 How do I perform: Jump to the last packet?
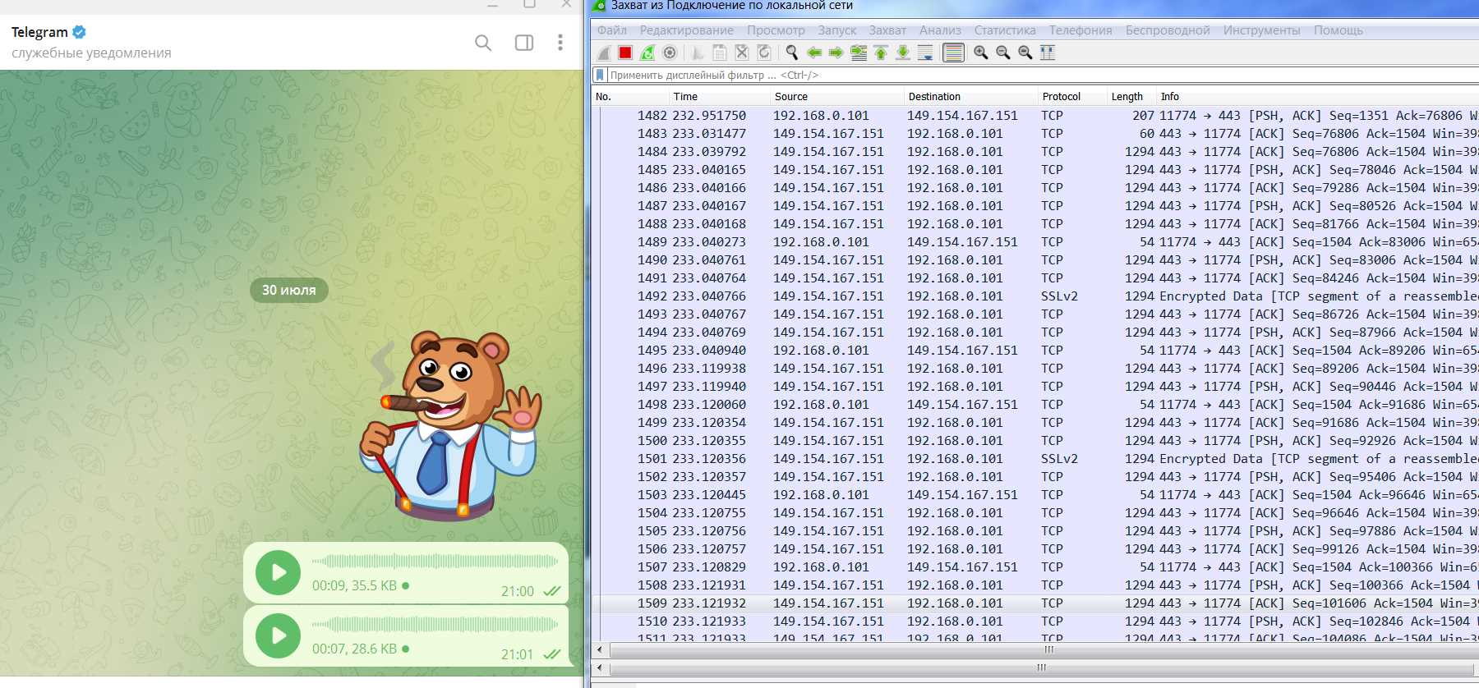[x=903, y=53]
